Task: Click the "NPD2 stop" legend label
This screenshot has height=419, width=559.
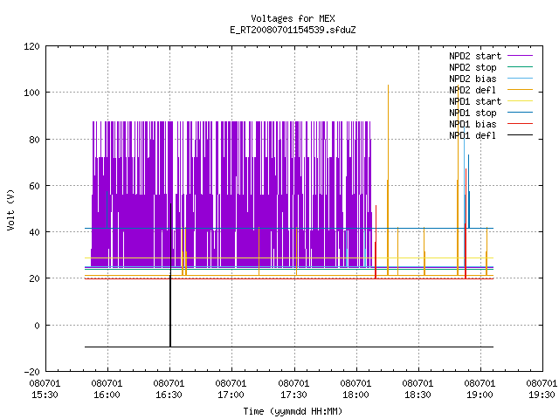Action: point(473,67)
